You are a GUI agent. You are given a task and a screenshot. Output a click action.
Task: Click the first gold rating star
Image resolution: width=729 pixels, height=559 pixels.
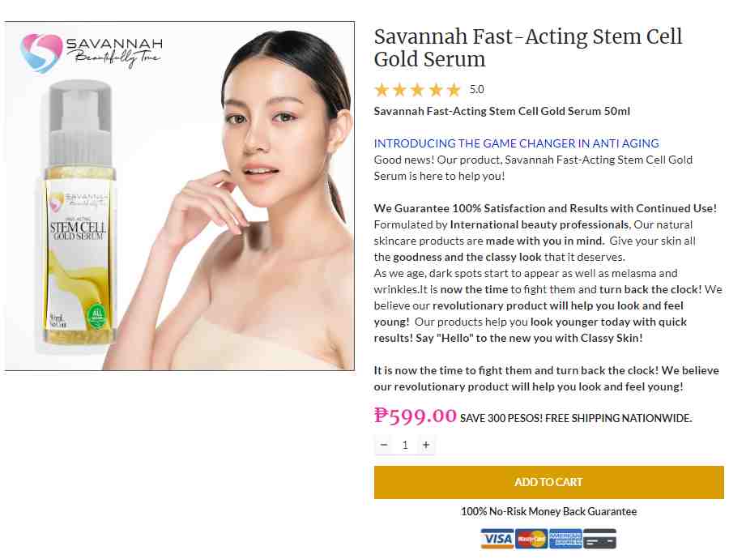click(382, 89)
